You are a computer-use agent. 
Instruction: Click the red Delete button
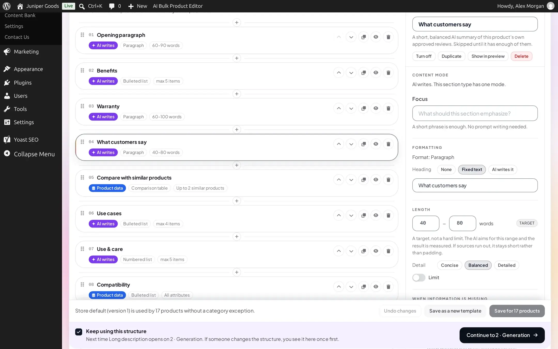pos(521,56)
